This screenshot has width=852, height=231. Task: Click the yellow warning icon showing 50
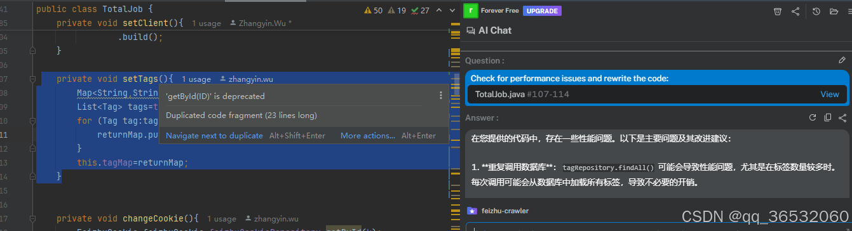(x=369, y=10)
